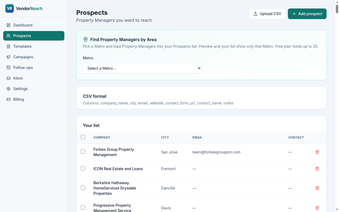Click the team@forbesgrouppm.com email cell
339x212 pixels.
[216, 152]
